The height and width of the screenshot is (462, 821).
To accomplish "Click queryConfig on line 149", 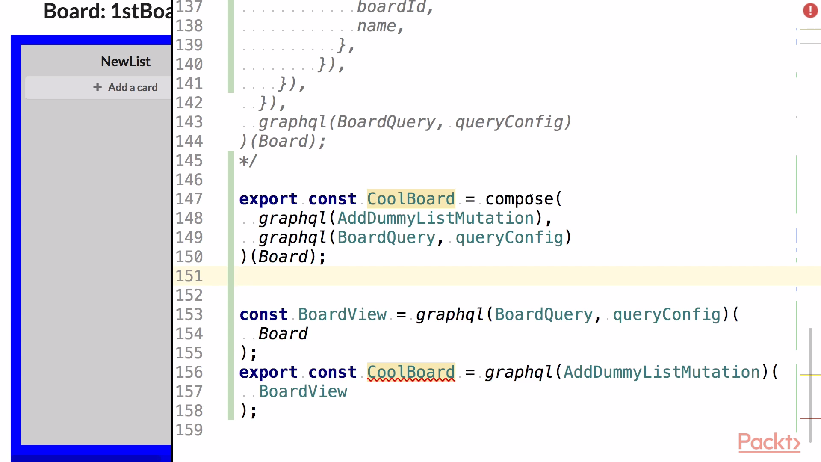I will (510, 237).
